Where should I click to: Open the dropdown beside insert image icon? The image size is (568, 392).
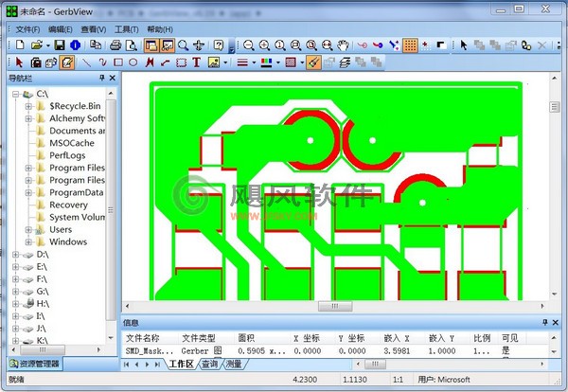(x=225, y=62)
